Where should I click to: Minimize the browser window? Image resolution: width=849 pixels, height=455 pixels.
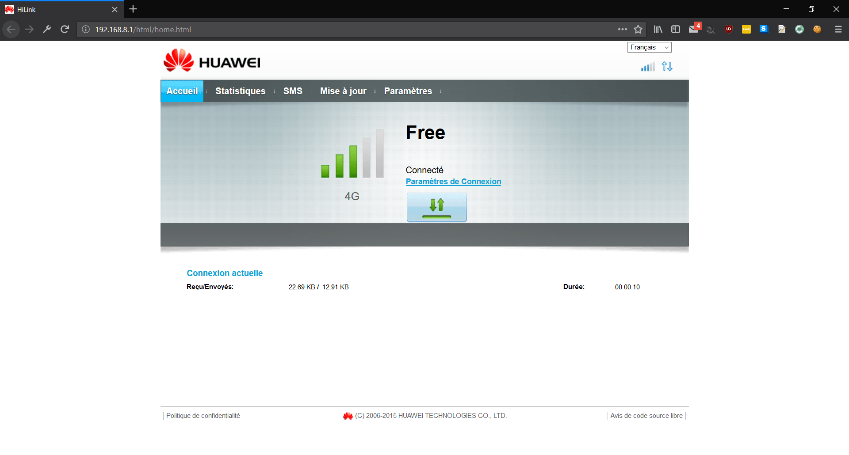tap(786, 9)
